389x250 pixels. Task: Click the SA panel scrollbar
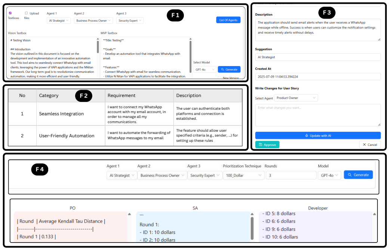click(252, 228)
